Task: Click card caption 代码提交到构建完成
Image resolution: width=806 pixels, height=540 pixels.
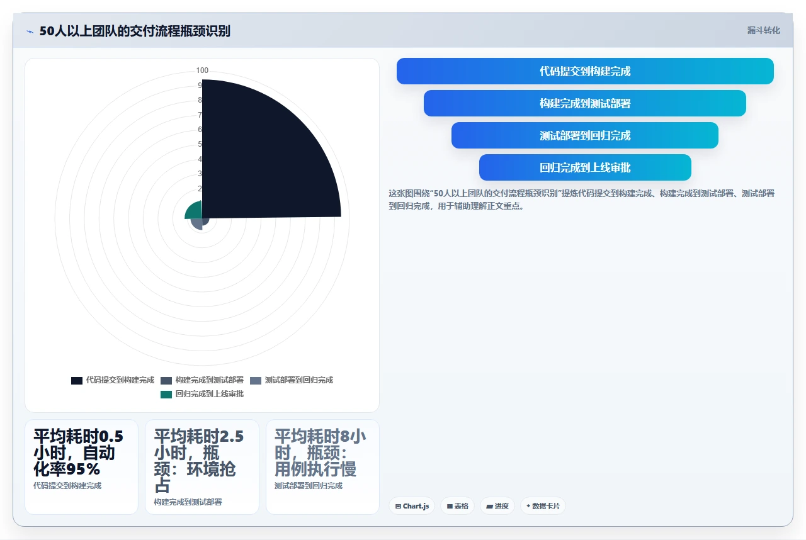Action: [x=67, y=486]
